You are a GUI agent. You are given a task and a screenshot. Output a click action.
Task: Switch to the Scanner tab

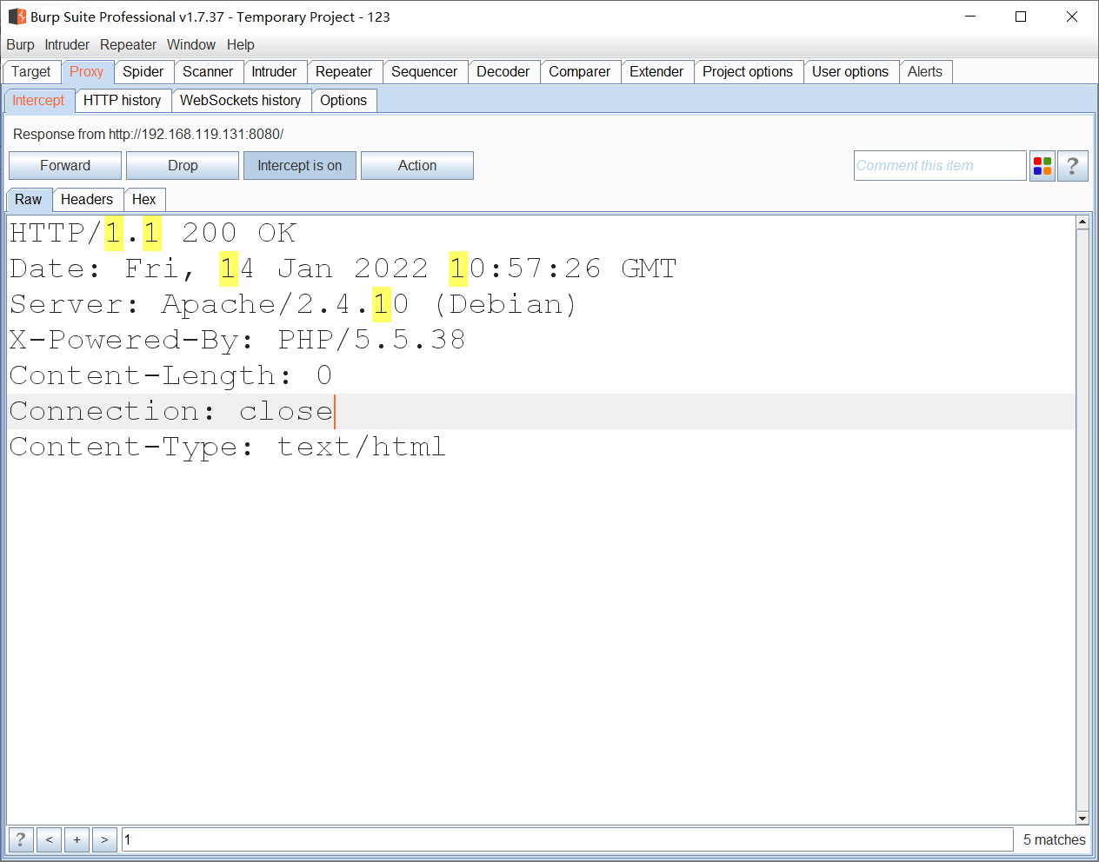click(208, 72)
